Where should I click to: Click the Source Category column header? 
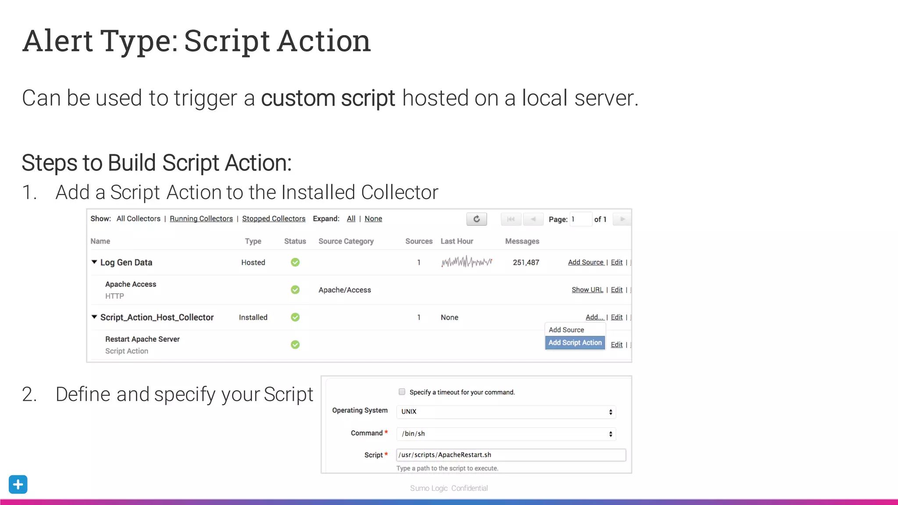346,241
